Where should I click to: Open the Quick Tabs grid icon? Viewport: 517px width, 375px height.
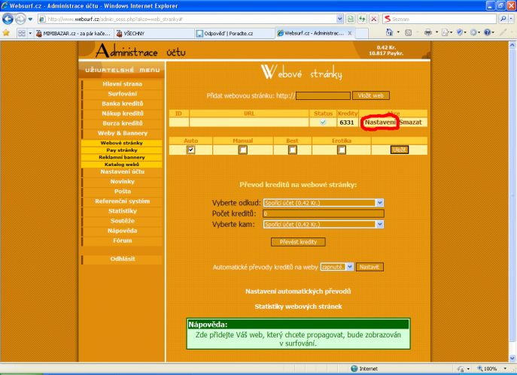pyautogui.click(x=21, y=33)
